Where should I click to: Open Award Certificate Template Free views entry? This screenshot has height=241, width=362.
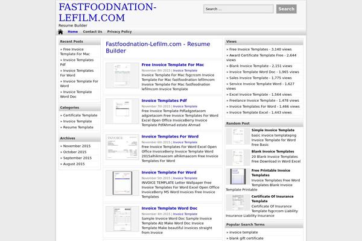coord(261,58)
